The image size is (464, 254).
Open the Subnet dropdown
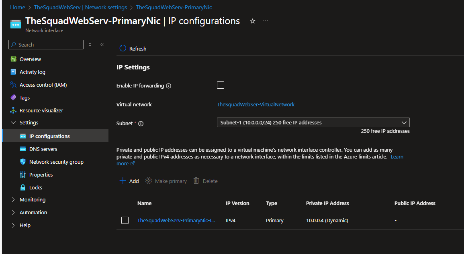coord(313,122)
